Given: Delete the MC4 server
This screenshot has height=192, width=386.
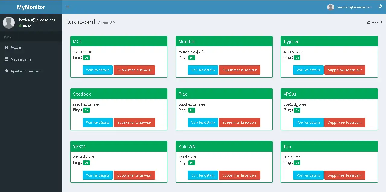Looking at the screenshot, I should pyautogui.click(x=134, y=70).
